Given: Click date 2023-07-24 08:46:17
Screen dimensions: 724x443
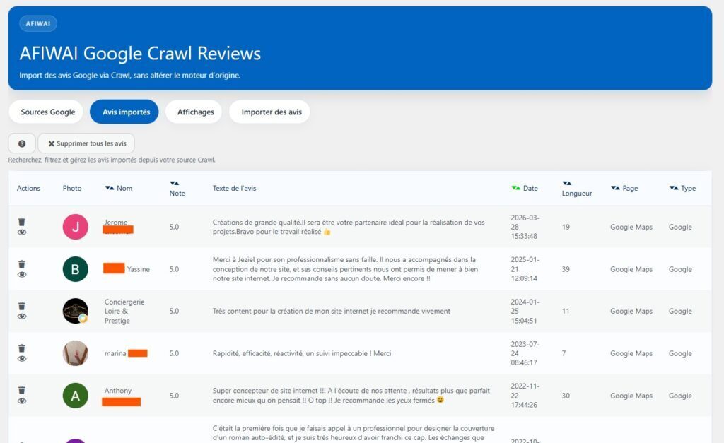Looking at the screenshot, I should tap(525, 353).
